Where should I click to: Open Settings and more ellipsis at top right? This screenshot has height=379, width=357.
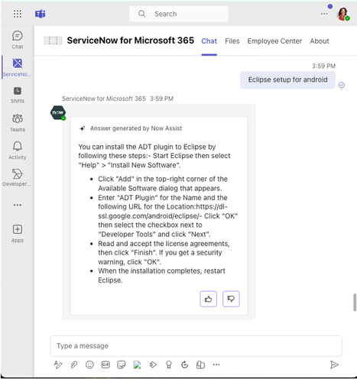point(324,14)
